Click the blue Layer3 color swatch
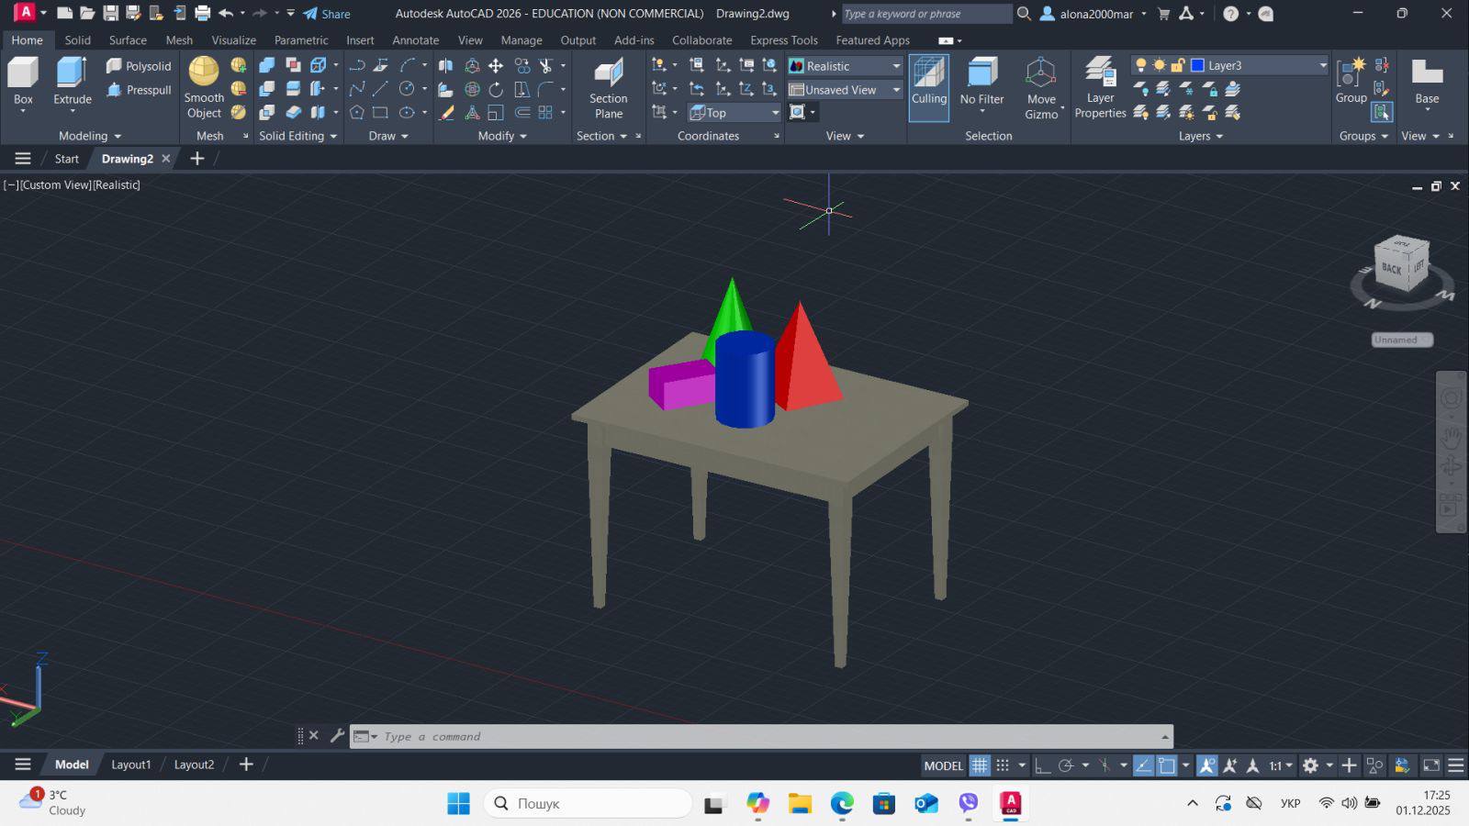Image resolution: width=1469 pixels, height=826 pixels. pos(1197,65)
